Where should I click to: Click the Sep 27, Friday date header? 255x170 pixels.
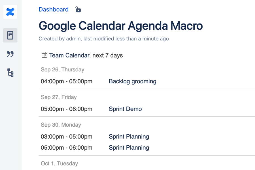pyautogui.click(x=59, y=97)
